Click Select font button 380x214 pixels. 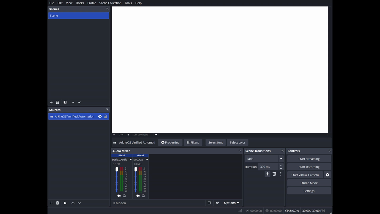point(216,142)
